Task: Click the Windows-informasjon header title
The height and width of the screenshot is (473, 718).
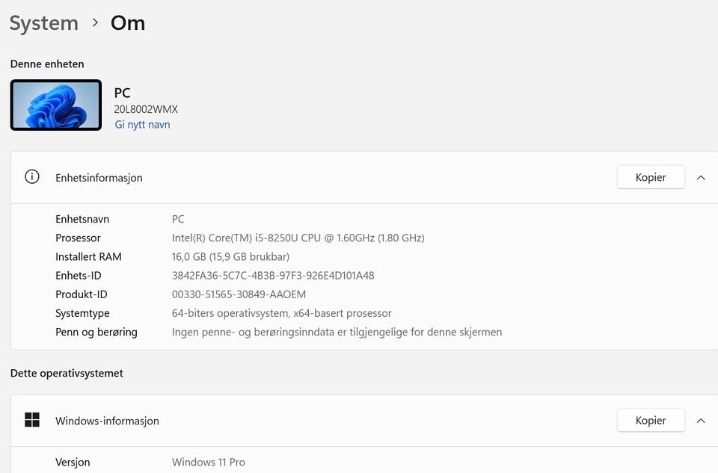Action: pos(107,421)
